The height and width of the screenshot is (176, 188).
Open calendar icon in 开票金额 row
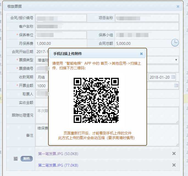coord(176,86)
